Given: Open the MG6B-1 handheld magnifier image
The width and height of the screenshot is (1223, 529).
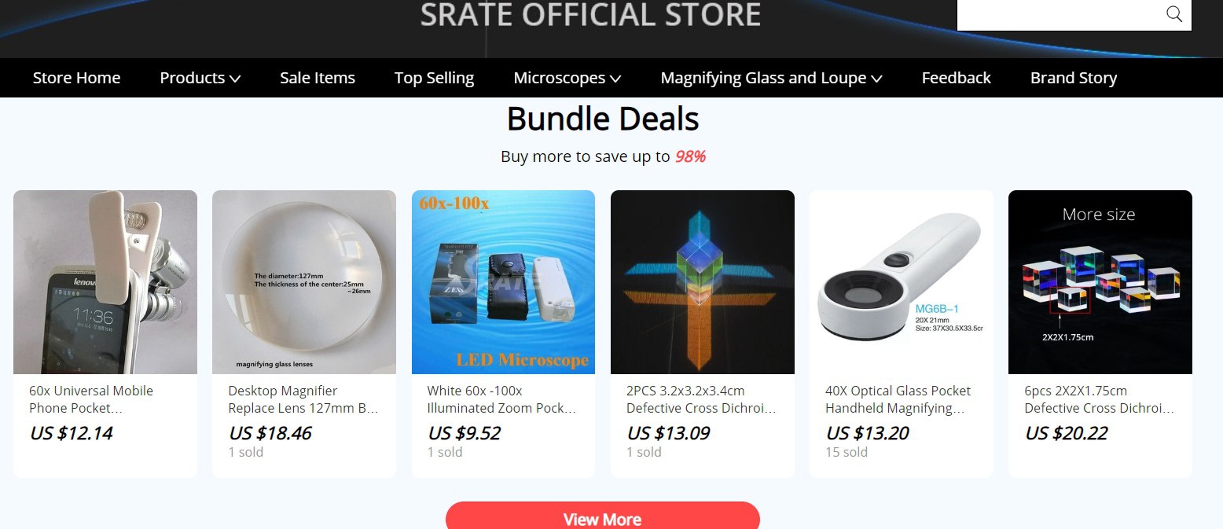Looking at the screenshot, I should [902, 282].
